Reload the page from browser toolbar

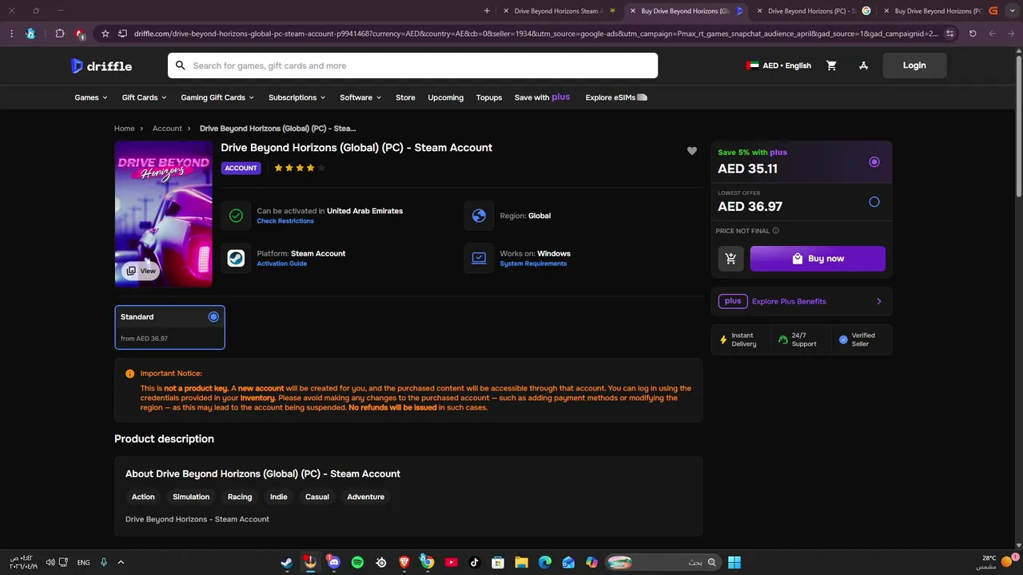pyautogui.click(x=973, y=34)
